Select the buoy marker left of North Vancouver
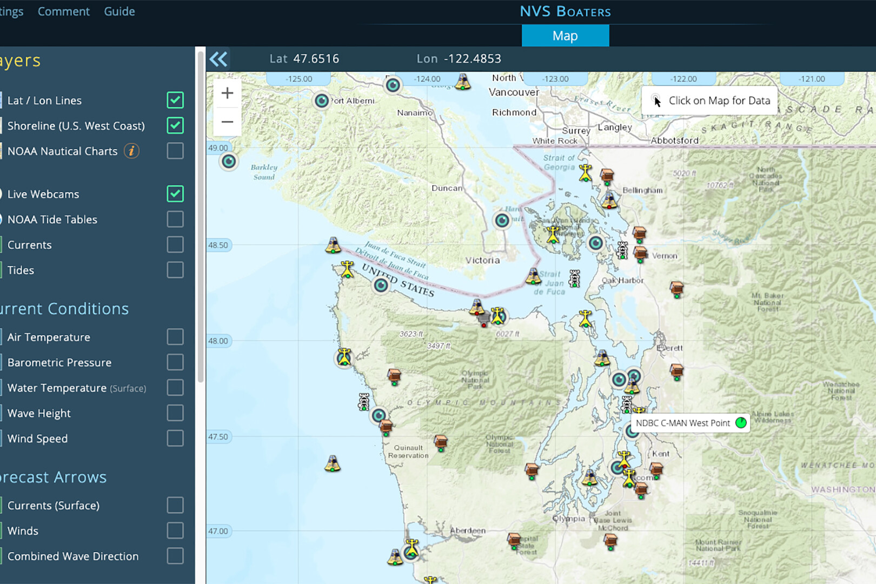Screen dimensions: 876x584 (x=462, y=82)
